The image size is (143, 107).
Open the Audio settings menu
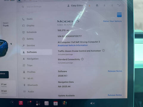(x=29, y=92)
